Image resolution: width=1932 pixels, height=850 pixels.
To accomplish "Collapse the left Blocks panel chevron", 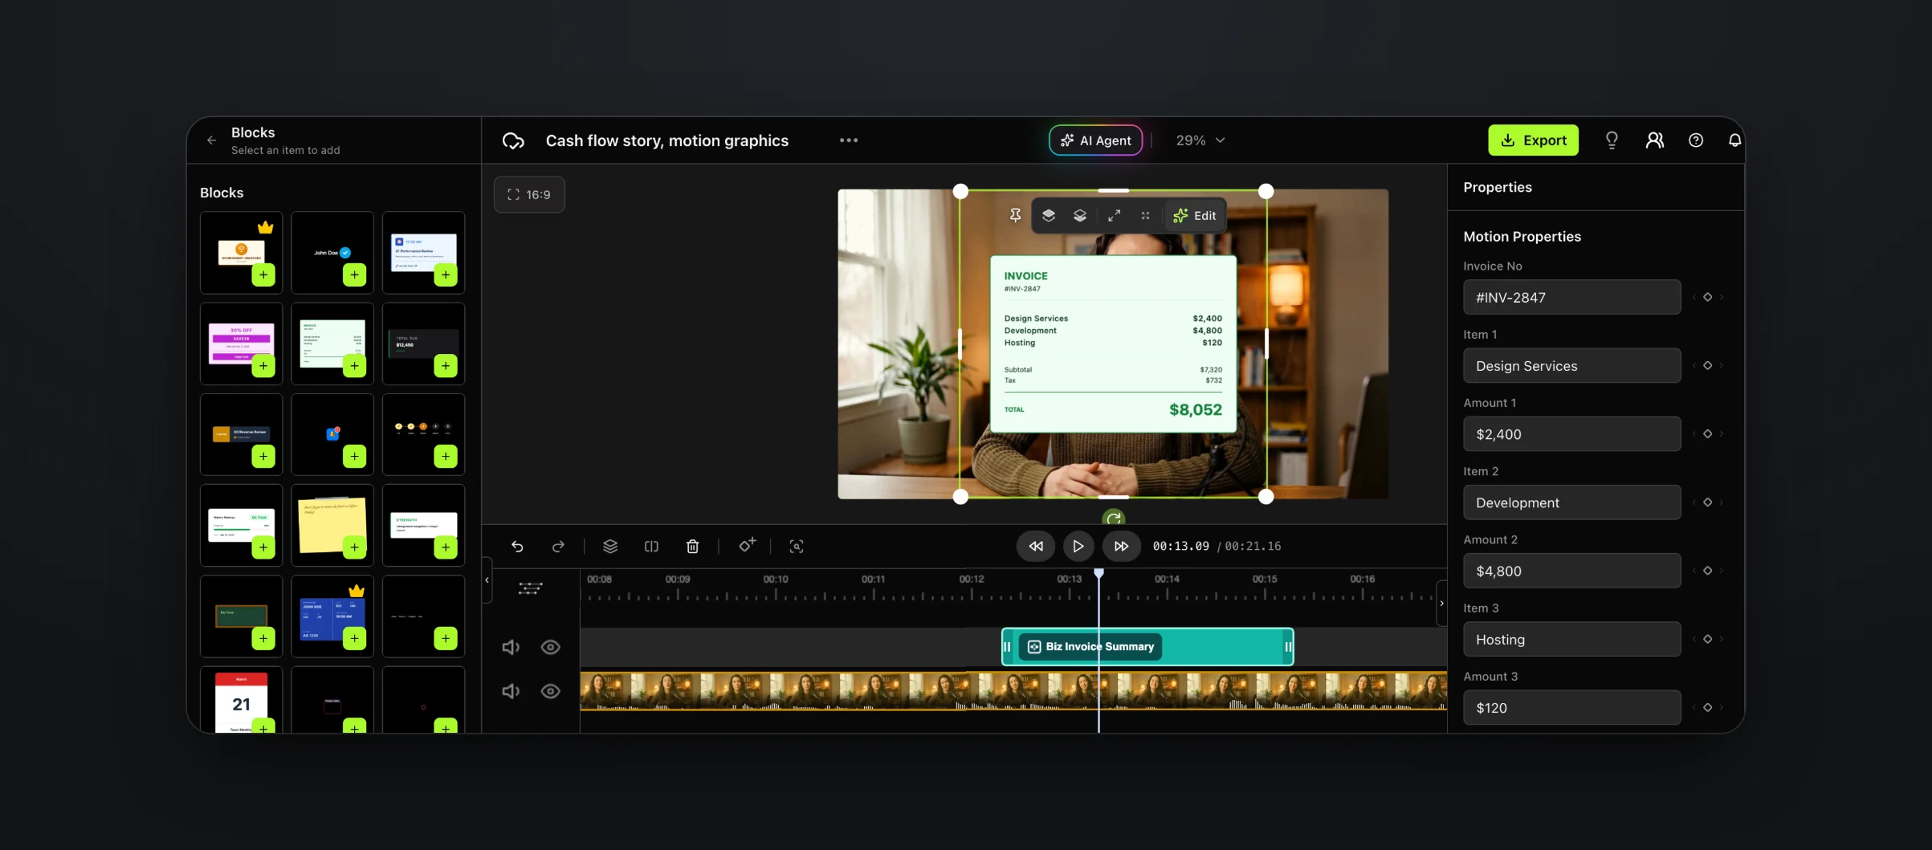I will (487, 580).
